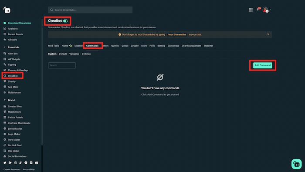Image resolution: width=305 pixels, height=172 pixels.
Task: Click the Alert Box sidebar icon
Action: (5, 54)
